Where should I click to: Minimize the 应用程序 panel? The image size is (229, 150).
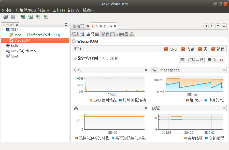tap(66, 25)
